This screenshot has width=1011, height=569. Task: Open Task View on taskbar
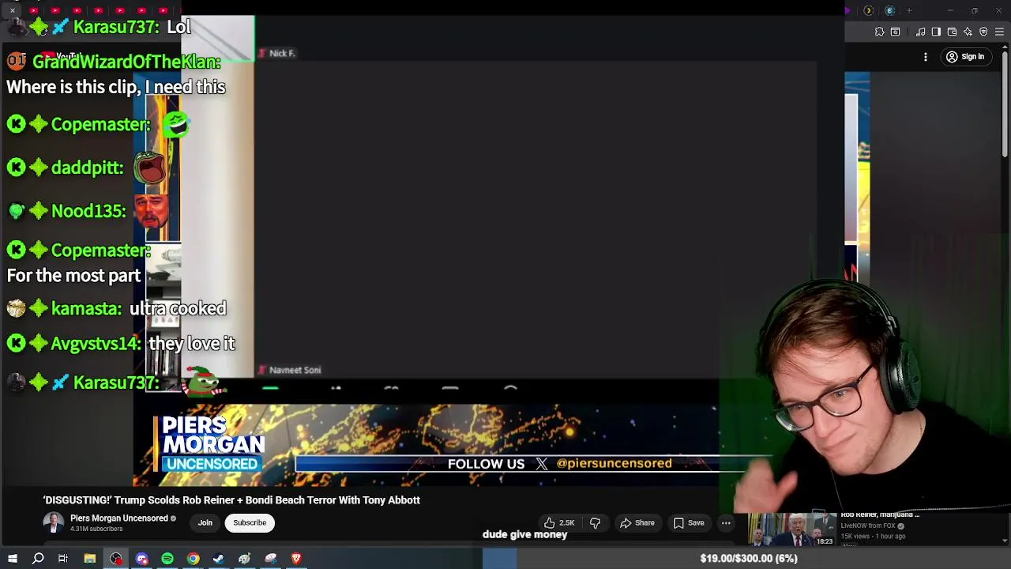click(x=63, y=559)
